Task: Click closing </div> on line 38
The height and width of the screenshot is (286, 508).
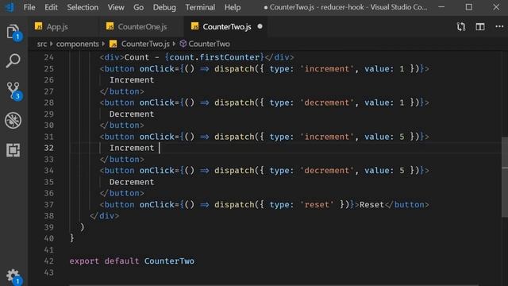Action: coord(104,216)
